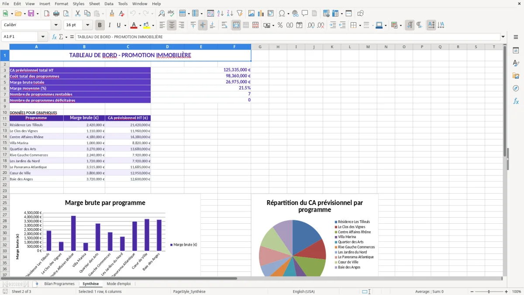524x295 pixels.
Task: Click the PageStyle_Synthèse status field
Action: tap(189, 292)
